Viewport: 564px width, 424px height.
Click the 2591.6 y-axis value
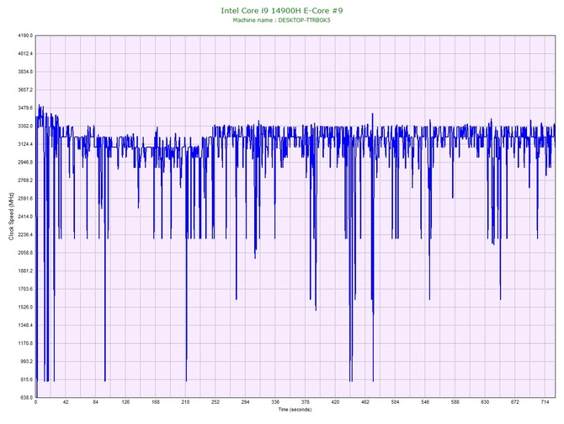tap(25, 198)
